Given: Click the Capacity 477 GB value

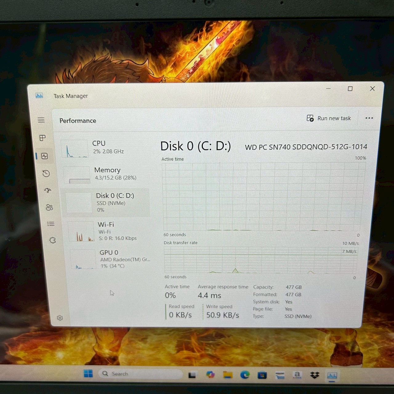Looking at the screenshot, I should click(x=293, y=287).
